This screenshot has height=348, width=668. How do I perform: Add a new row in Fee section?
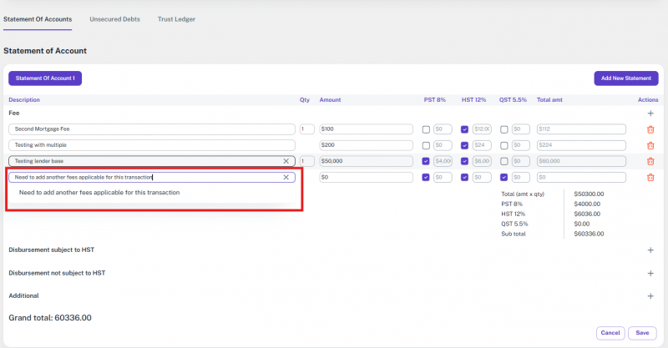(x=650, y=113)
